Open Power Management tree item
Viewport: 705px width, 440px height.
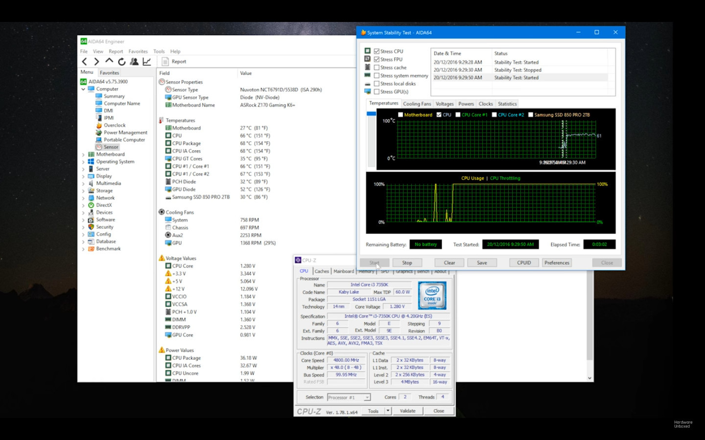click(125, 132)
